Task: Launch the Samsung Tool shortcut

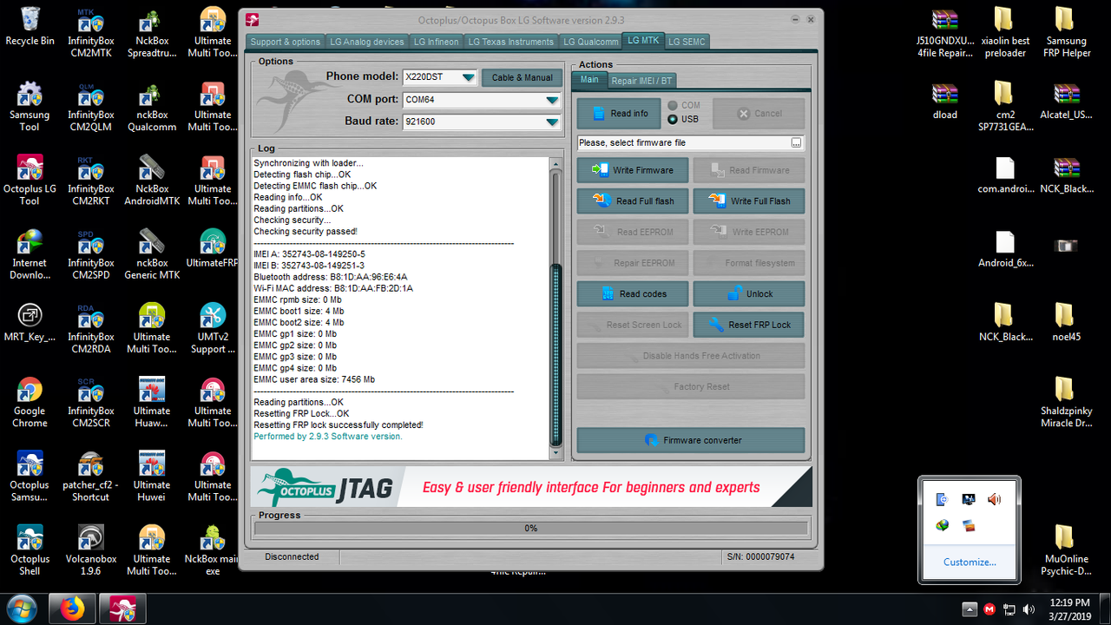Action: tap(30, 108)
